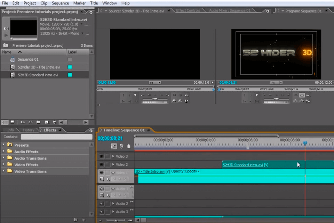Select Sequence 01 in the Project panel
Screen dimensions: 334x223
(x=28, y=59)
